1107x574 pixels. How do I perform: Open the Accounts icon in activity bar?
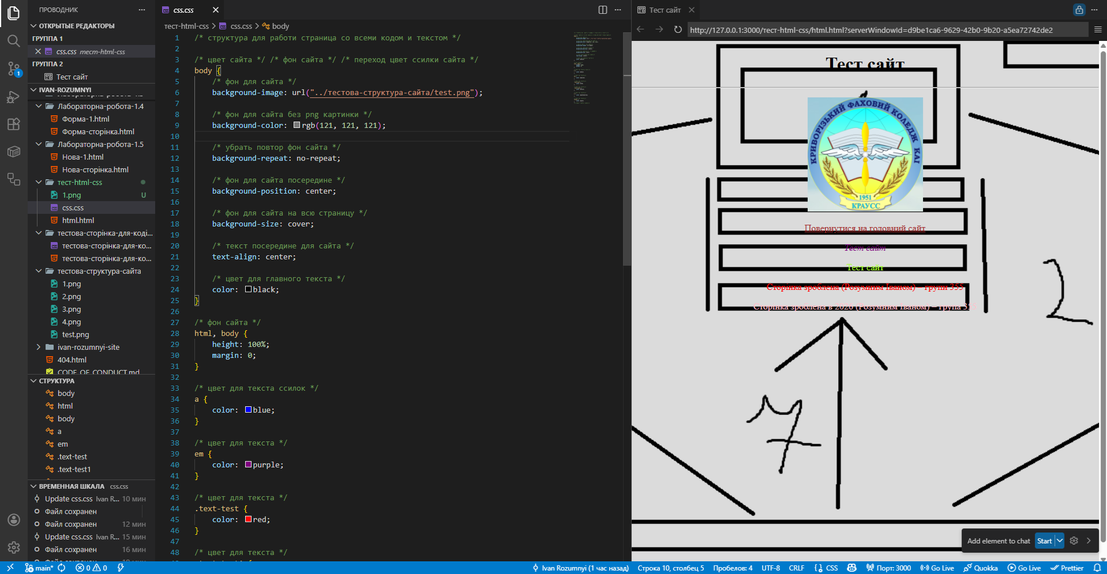click(x=14, y=520)
